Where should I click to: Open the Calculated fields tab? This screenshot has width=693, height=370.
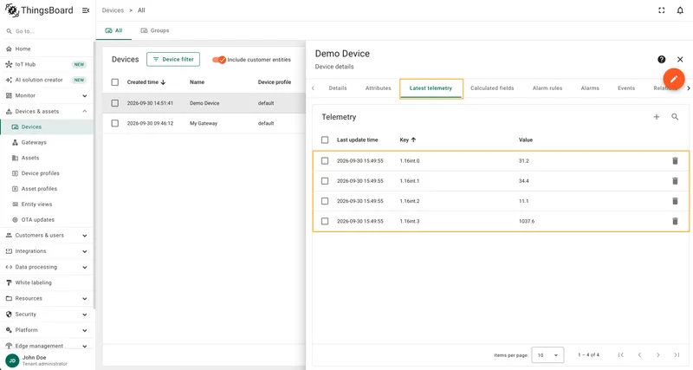click(492, 88)
